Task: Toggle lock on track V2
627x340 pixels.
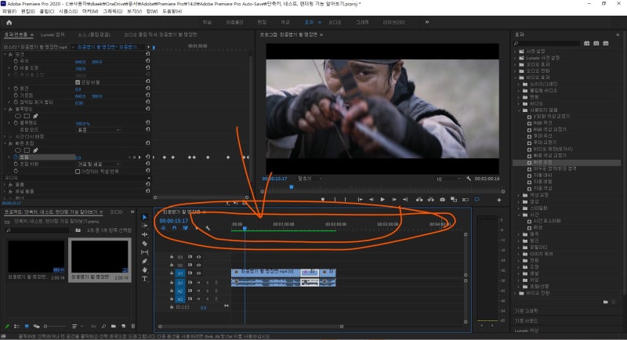Action: pyautogui.click(x=172, y=265)
